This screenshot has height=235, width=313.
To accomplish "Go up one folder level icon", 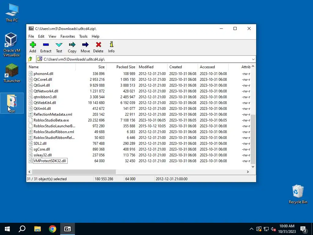I will coord(30,59).
